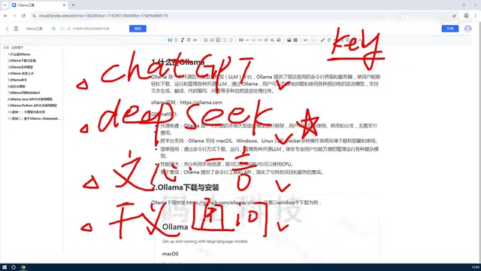This screenshot has width=481, height=271.
Task: Jump to outline item 6.自定义模型
Action: (17, 87)
